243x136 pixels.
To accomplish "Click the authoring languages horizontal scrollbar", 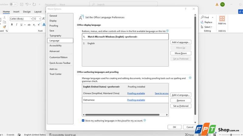I will [x=122, y=115].
